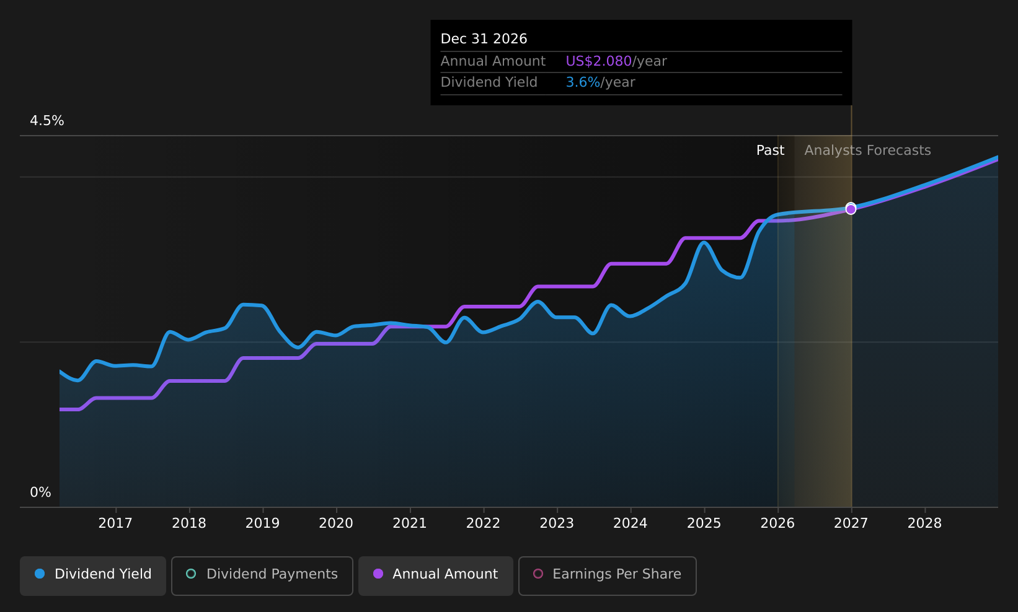The height and width of the screenshot is (612, 1018).
Task: Click the US$2.080/year tooltip value
Action: [x=616, y=61]
